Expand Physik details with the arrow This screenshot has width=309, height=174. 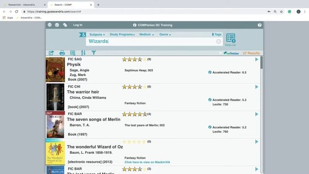(x=256, y=59)
